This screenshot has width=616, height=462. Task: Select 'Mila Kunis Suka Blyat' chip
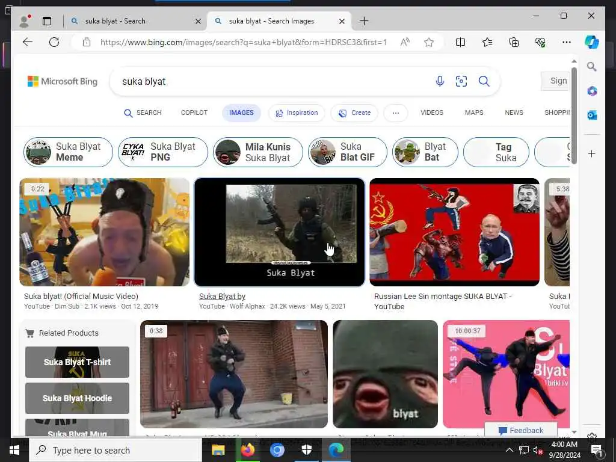[x=258, y=152]
